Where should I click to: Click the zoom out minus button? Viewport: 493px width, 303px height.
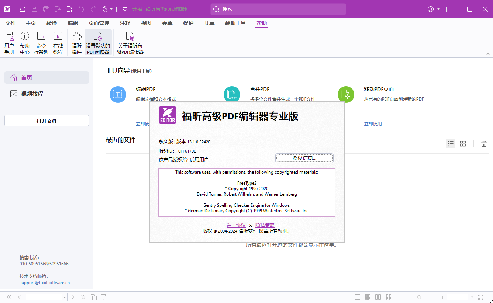[x=396, y=297]
